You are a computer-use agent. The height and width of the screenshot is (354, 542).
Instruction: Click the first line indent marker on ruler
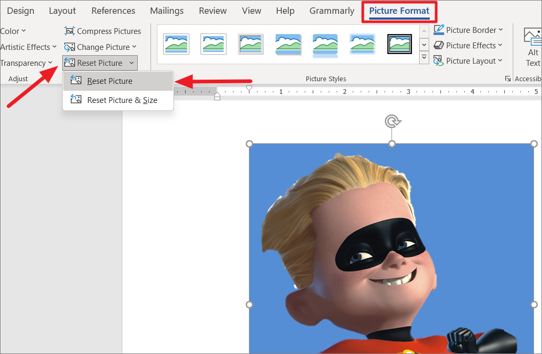pyautogui.click(x=249, y=89)
